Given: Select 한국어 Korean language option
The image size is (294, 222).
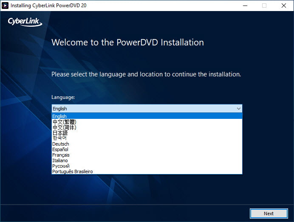Looking at the screenshot, I should pyautogui.click(x=147, y=138).
